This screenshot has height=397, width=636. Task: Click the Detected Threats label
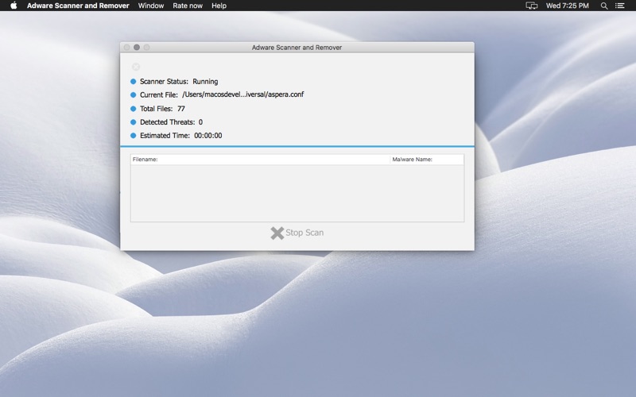(168, 122)
